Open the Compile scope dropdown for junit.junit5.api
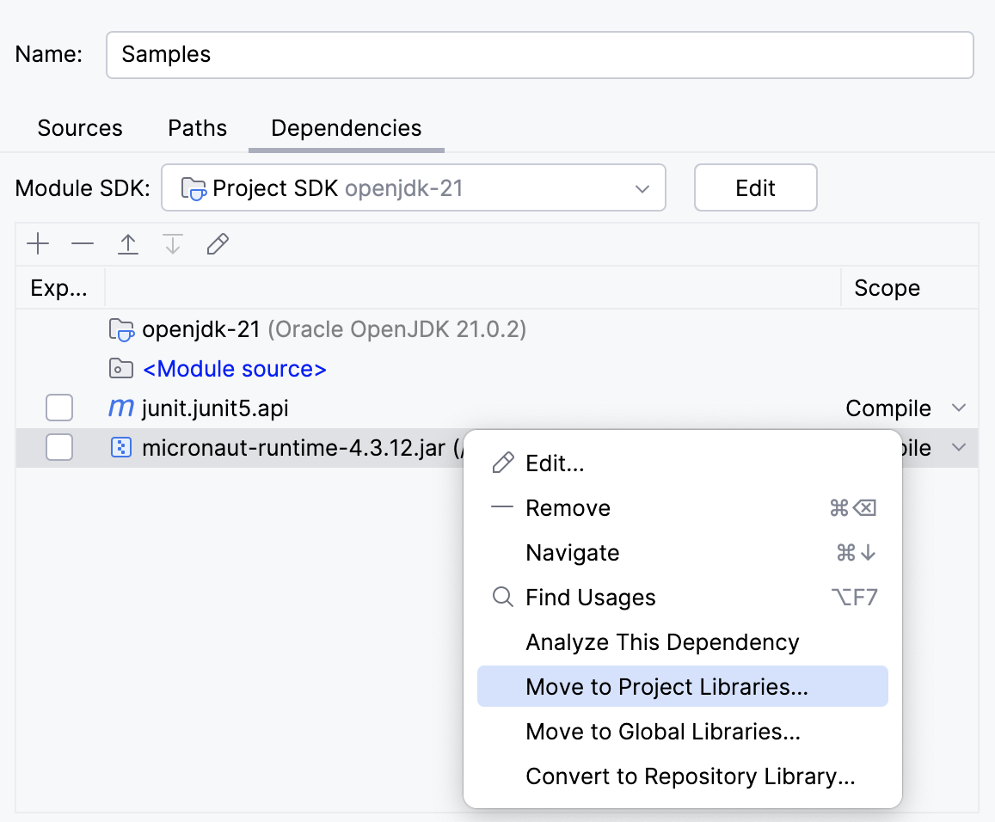Screen dimensions: 995x822 959,408
